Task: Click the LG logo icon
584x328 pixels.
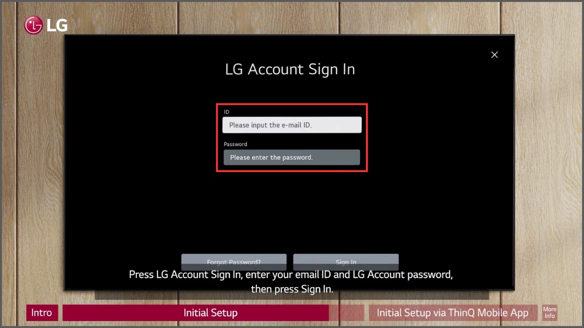Action: (x=46, y=25)
